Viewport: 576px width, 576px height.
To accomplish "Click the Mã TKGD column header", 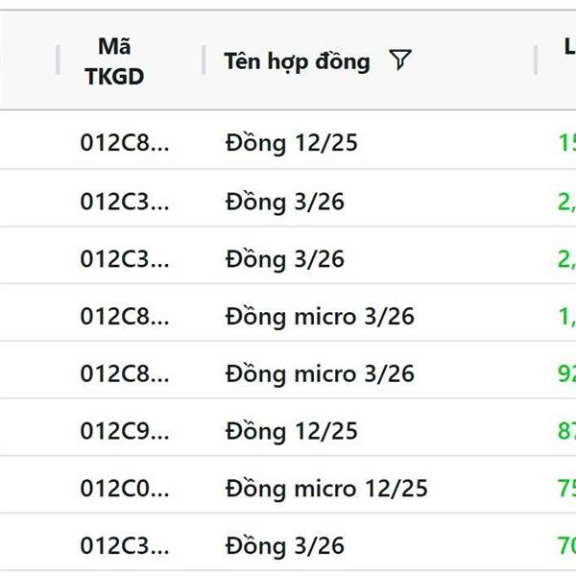I will pyautogui.click(x=114, y=60).
